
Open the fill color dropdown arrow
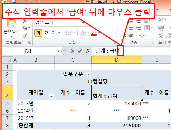click(88, 33)
